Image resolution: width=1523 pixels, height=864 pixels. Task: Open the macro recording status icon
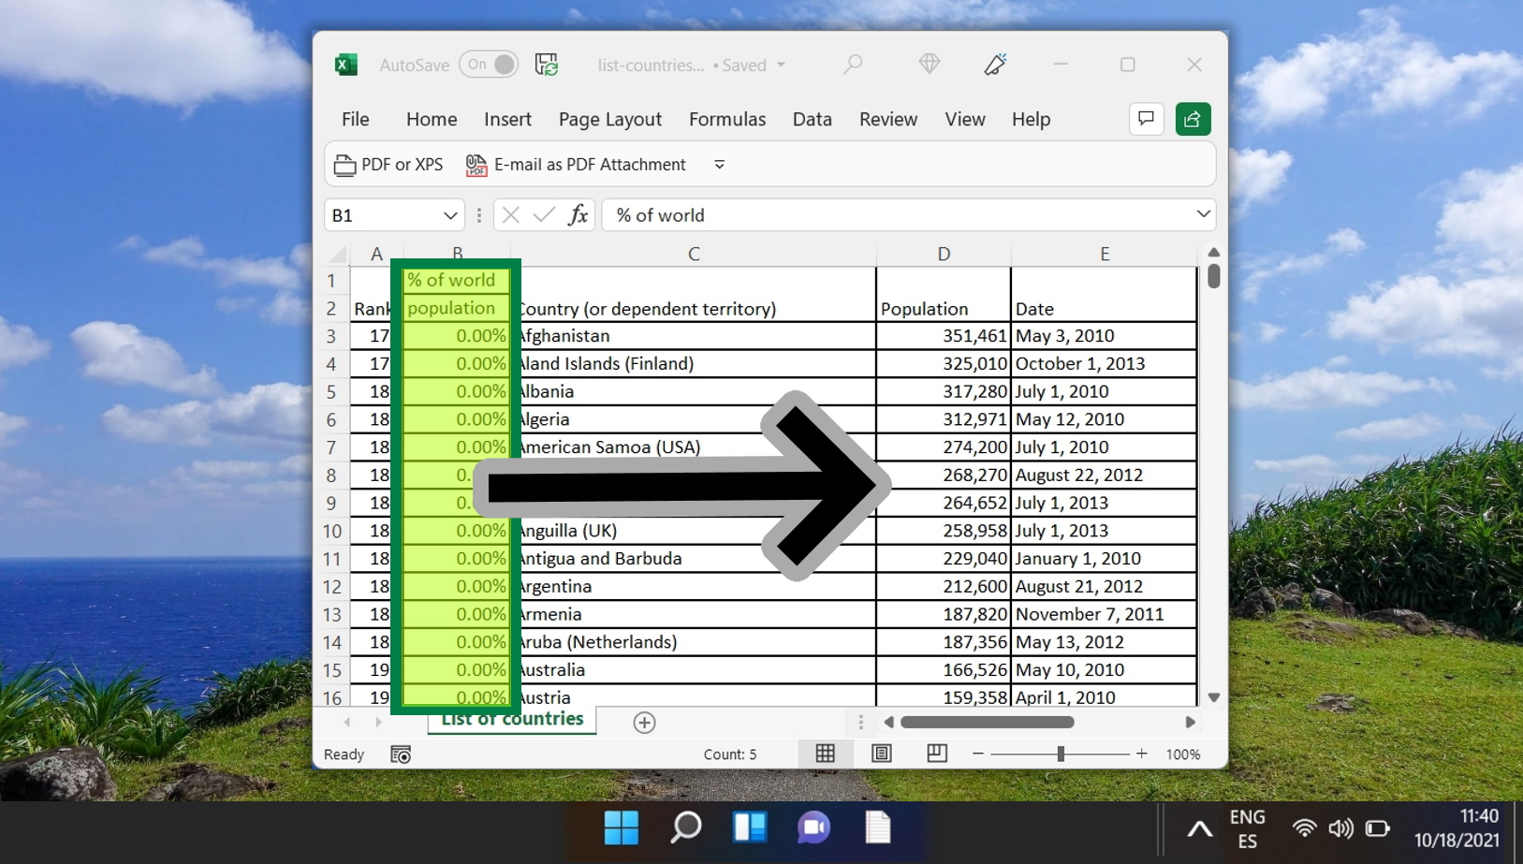[401, 754]
